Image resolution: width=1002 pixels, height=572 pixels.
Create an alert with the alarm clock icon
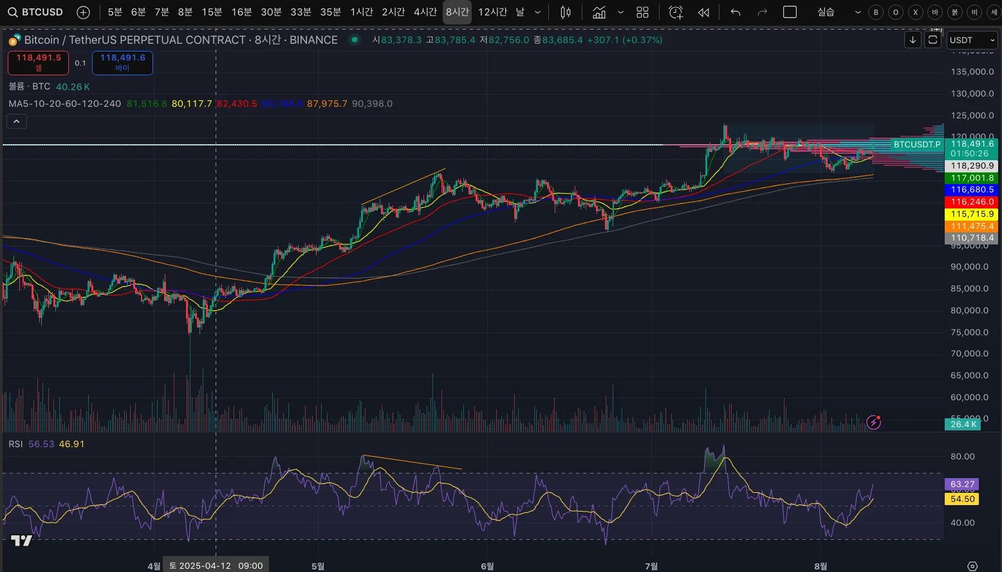click(x=676, y=12)
